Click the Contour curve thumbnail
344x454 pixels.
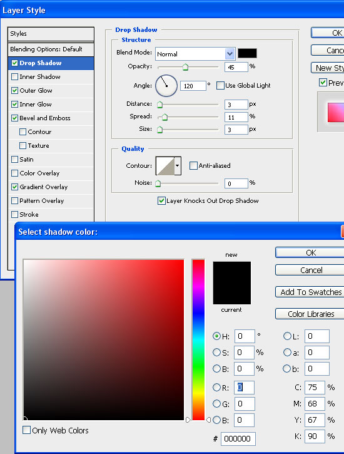(x=165, y=165)
